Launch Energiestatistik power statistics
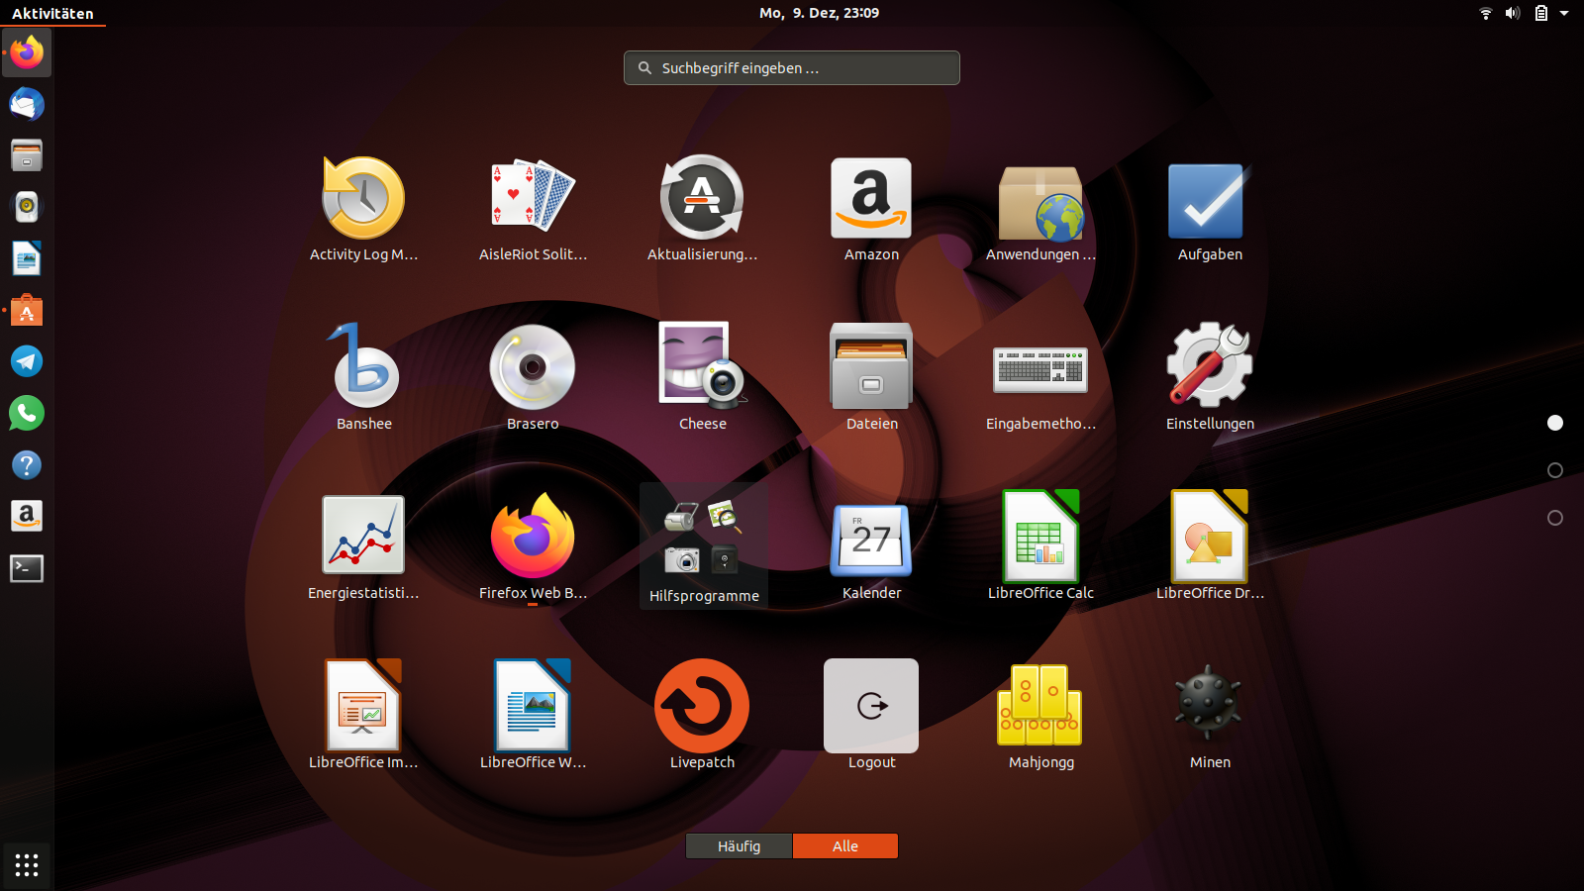Viewport: 1584px width, 891px height. [363, 547]
